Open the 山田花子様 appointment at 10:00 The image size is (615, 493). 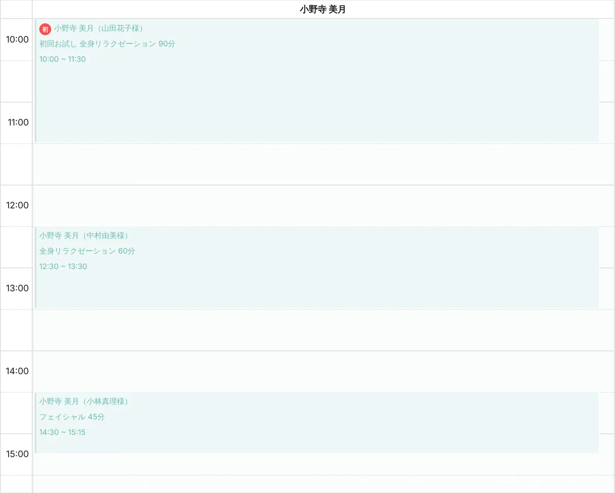tap(317, 81)
